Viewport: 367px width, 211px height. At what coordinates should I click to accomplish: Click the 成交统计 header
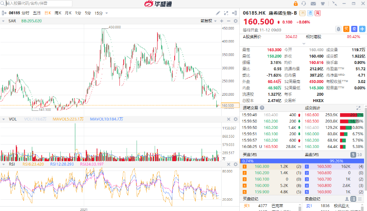point(312,108)
